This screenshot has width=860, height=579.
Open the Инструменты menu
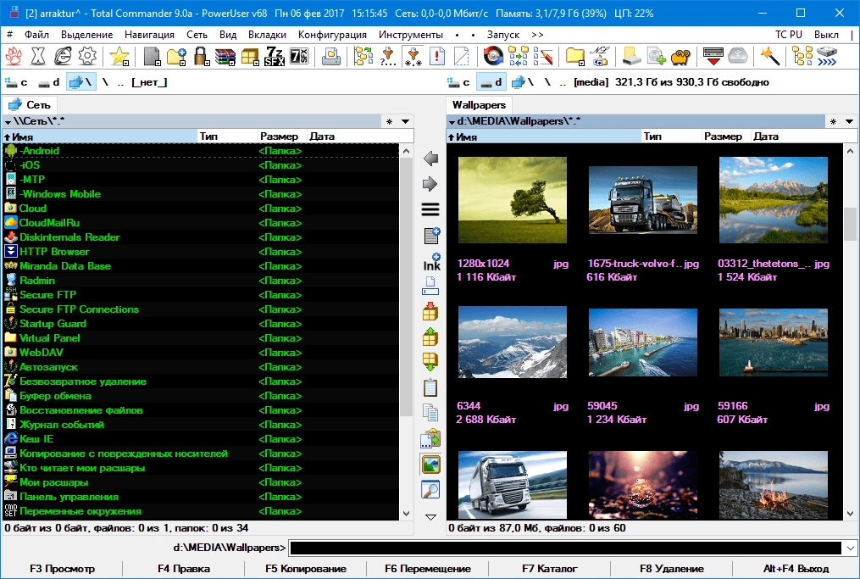411,35
